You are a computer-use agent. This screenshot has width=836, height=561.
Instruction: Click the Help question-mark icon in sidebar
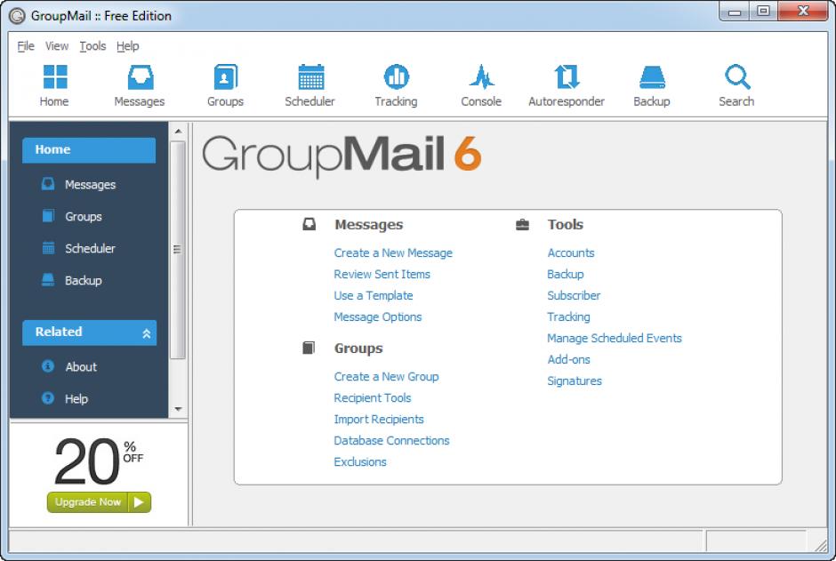tap(48, 398)
